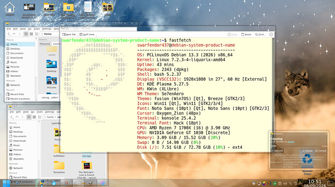This screenshot has width=335, height=187.
Task: Expand Details in copying notification
Action: [x=277, y=151]
